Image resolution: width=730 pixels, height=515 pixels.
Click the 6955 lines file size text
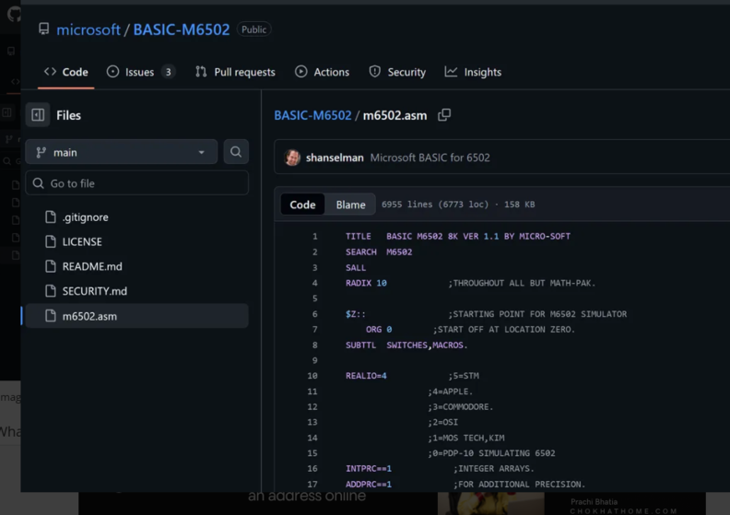coord(458,205)
